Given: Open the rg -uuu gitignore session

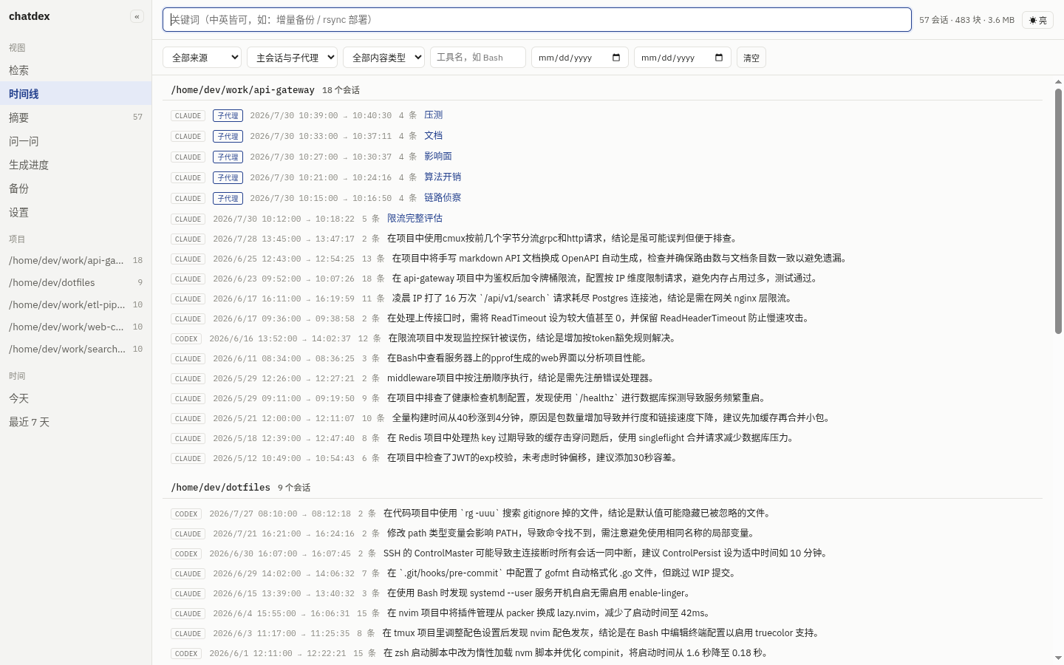Looking at the screenshot, I should 602,514.
